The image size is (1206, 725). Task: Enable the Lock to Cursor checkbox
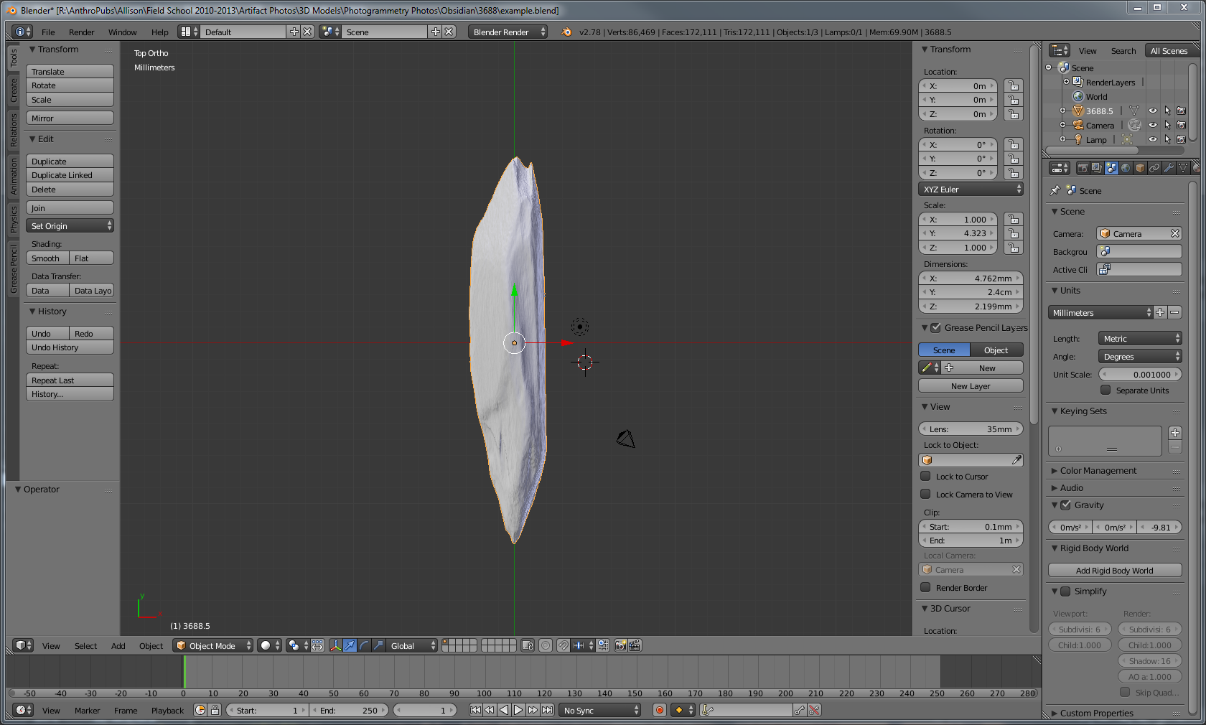pyautogui.click(x=926, y=476)
